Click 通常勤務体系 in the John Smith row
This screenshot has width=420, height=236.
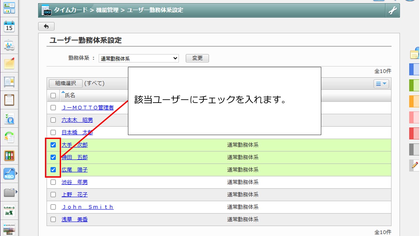tap(243, 207)
